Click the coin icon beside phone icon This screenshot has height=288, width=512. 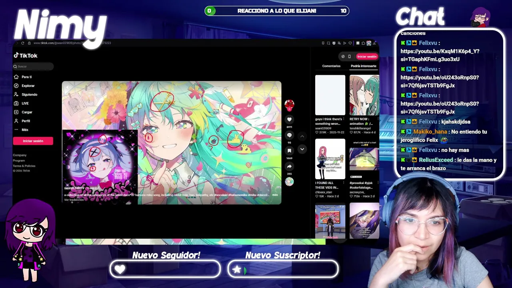pyautogui.click(x=343, y=56)
